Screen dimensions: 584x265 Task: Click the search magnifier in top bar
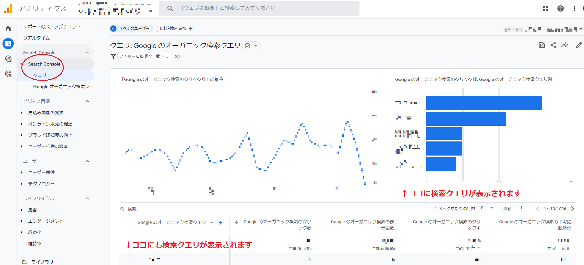(x=170, y=8)
